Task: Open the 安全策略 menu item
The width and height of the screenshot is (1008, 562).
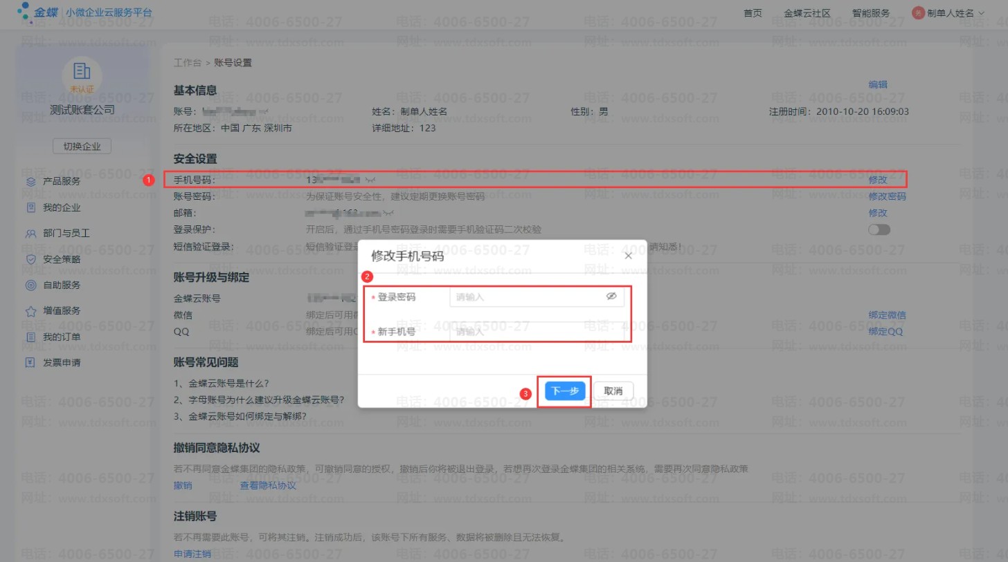Action: [x=62, y=259]
